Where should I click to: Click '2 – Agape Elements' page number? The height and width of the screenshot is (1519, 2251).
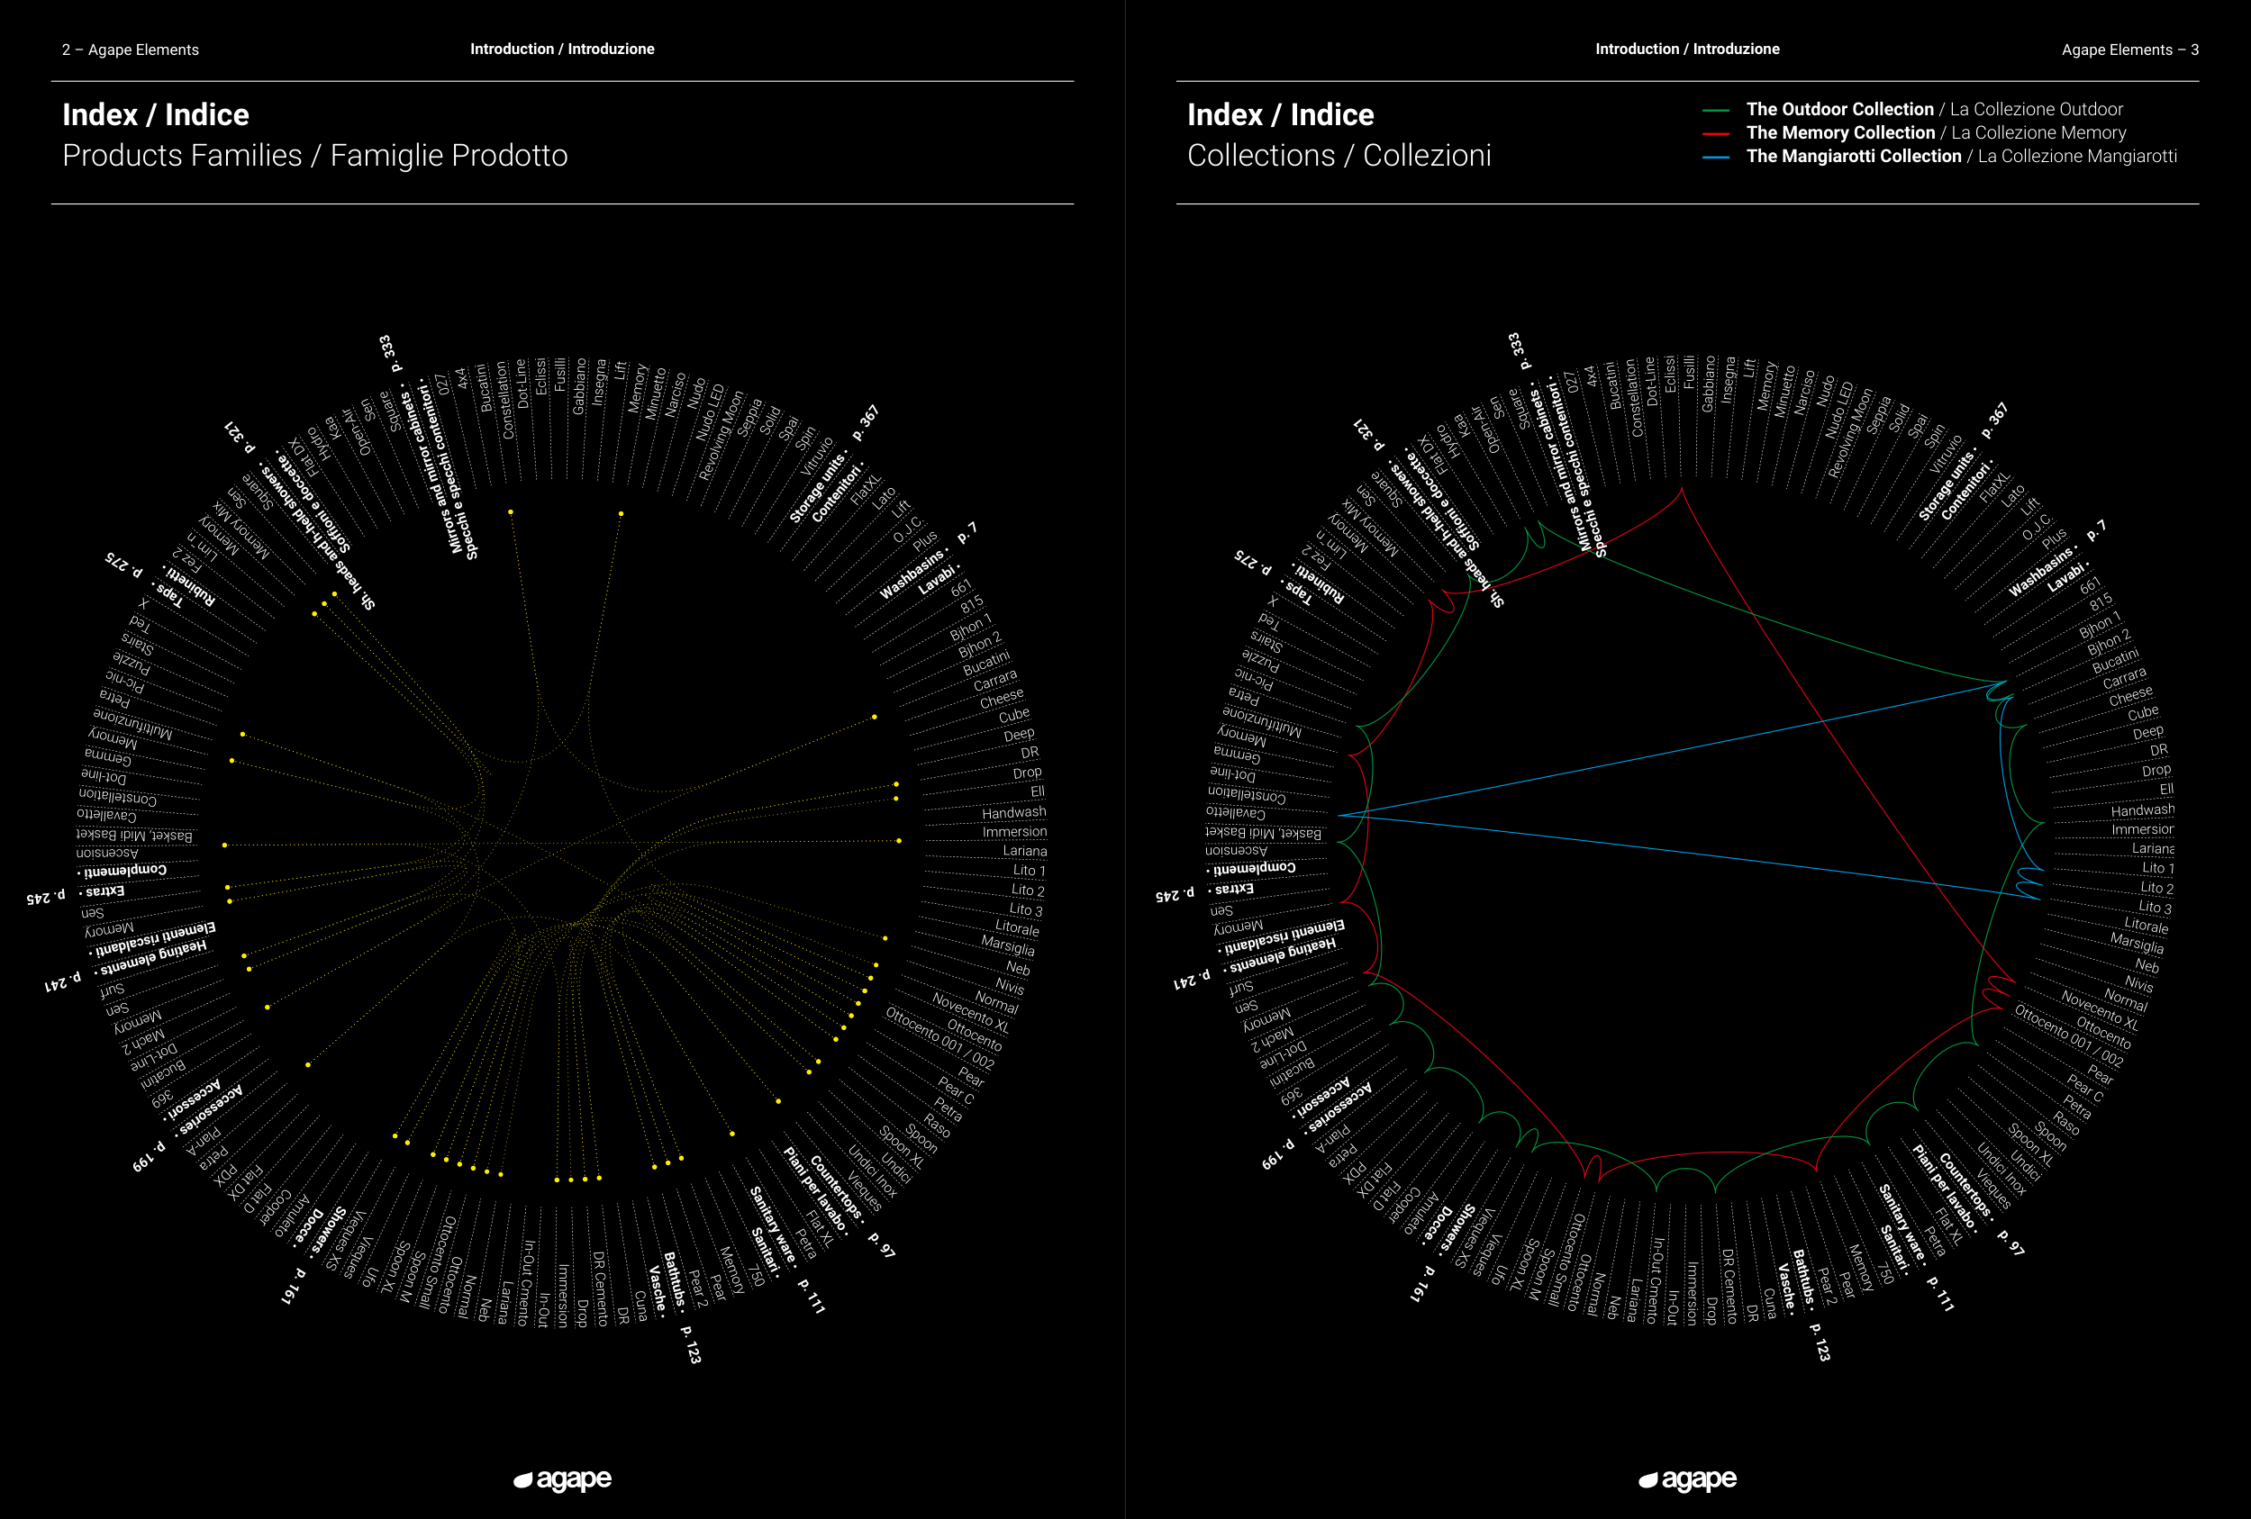click(130, 50)
